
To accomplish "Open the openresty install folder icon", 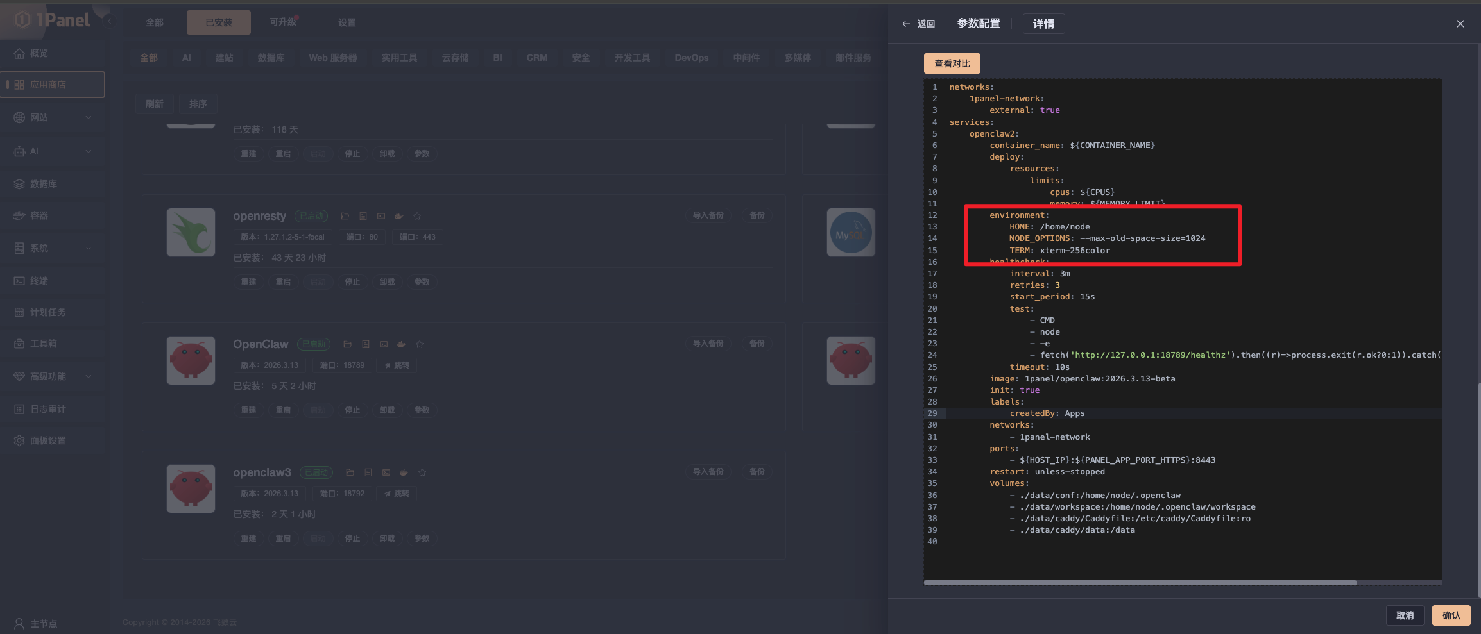I will point(345,216).
